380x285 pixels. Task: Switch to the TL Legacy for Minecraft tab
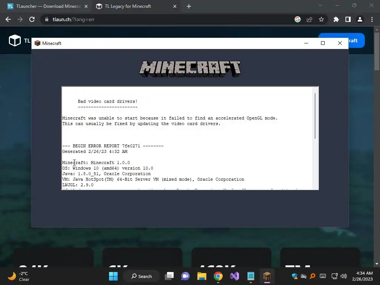click(x=136, y=6)
